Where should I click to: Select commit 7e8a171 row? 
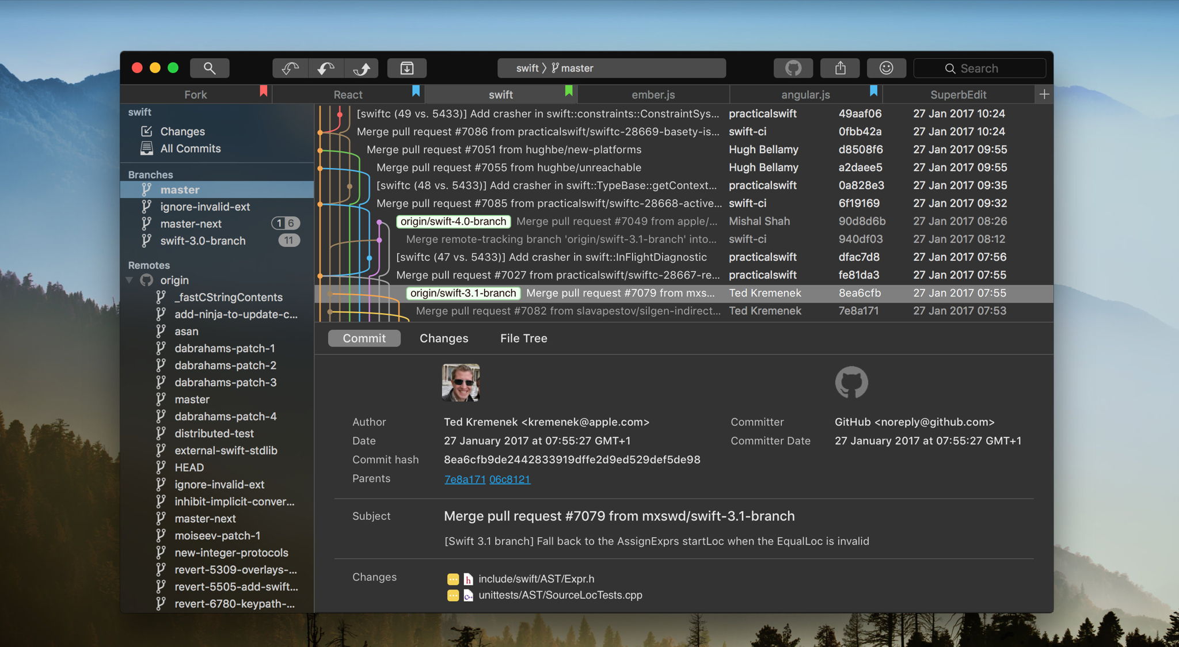[x=684, y=311]
